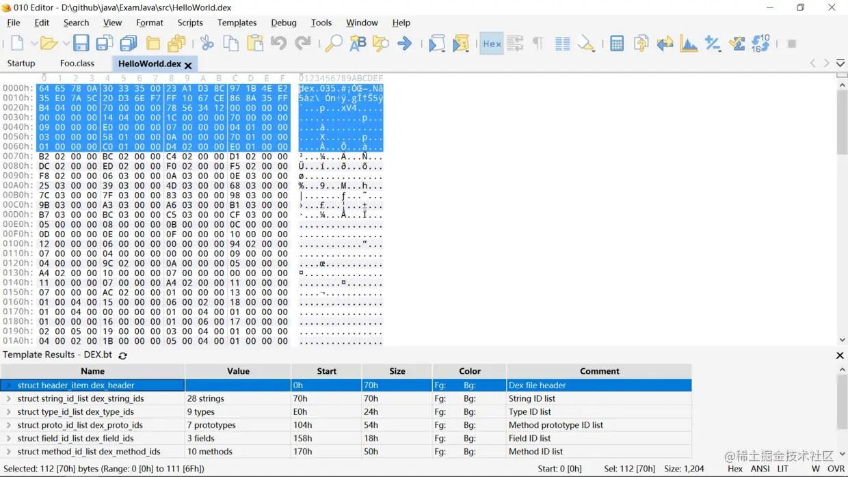
Task: Switch to the Foo.class tab
Action: (77, 63)
